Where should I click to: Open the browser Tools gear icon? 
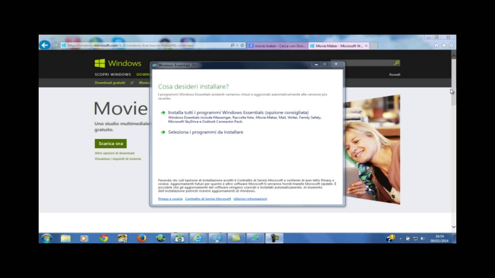[x=451, y=45]
